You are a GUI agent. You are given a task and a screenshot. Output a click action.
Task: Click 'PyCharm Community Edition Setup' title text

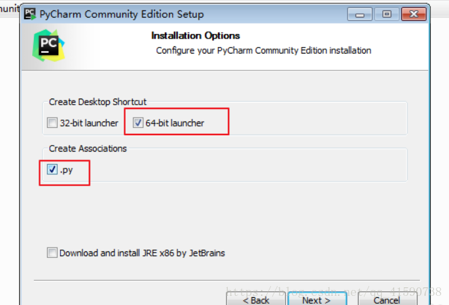tap(122, 14)
